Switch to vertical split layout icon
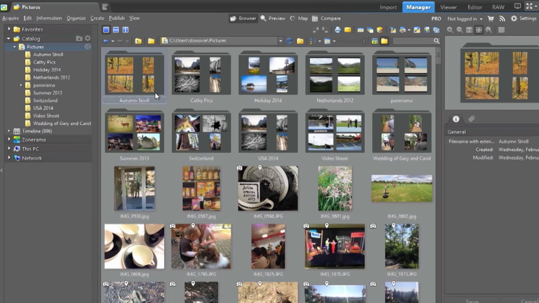This screenshot has height=303, width=539. (125, 30)
